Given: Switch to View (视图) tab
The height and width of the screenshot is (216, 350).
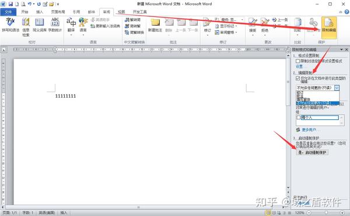Looking at the screenshot, I should coord(121,12).
